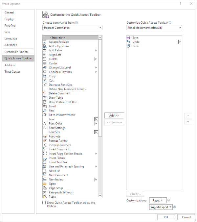Expand the Import/Export dropdown button
Screen dimensions: 197x222
tap(161, 207)
